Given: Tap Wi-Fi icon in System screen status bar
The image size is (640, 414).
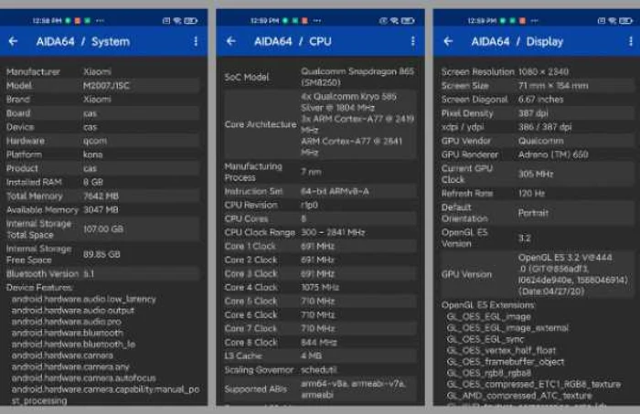Looking at the screenshot, I should point(177,20).
